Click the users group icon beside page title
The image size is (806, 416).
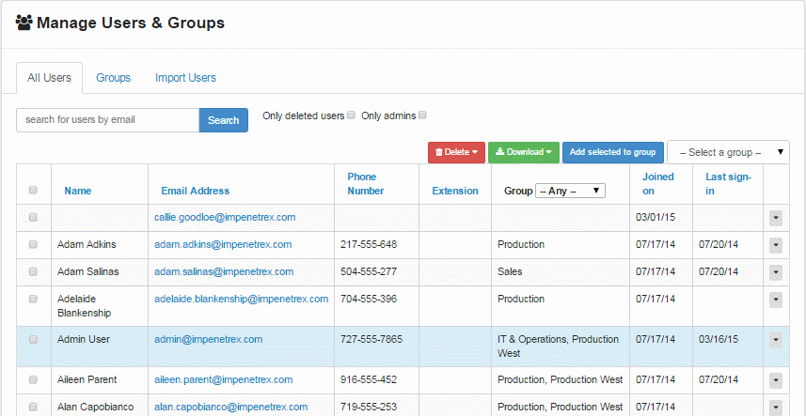point(24,23)
